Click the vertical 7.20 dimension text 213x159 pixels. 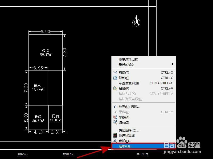pos(26,88)
